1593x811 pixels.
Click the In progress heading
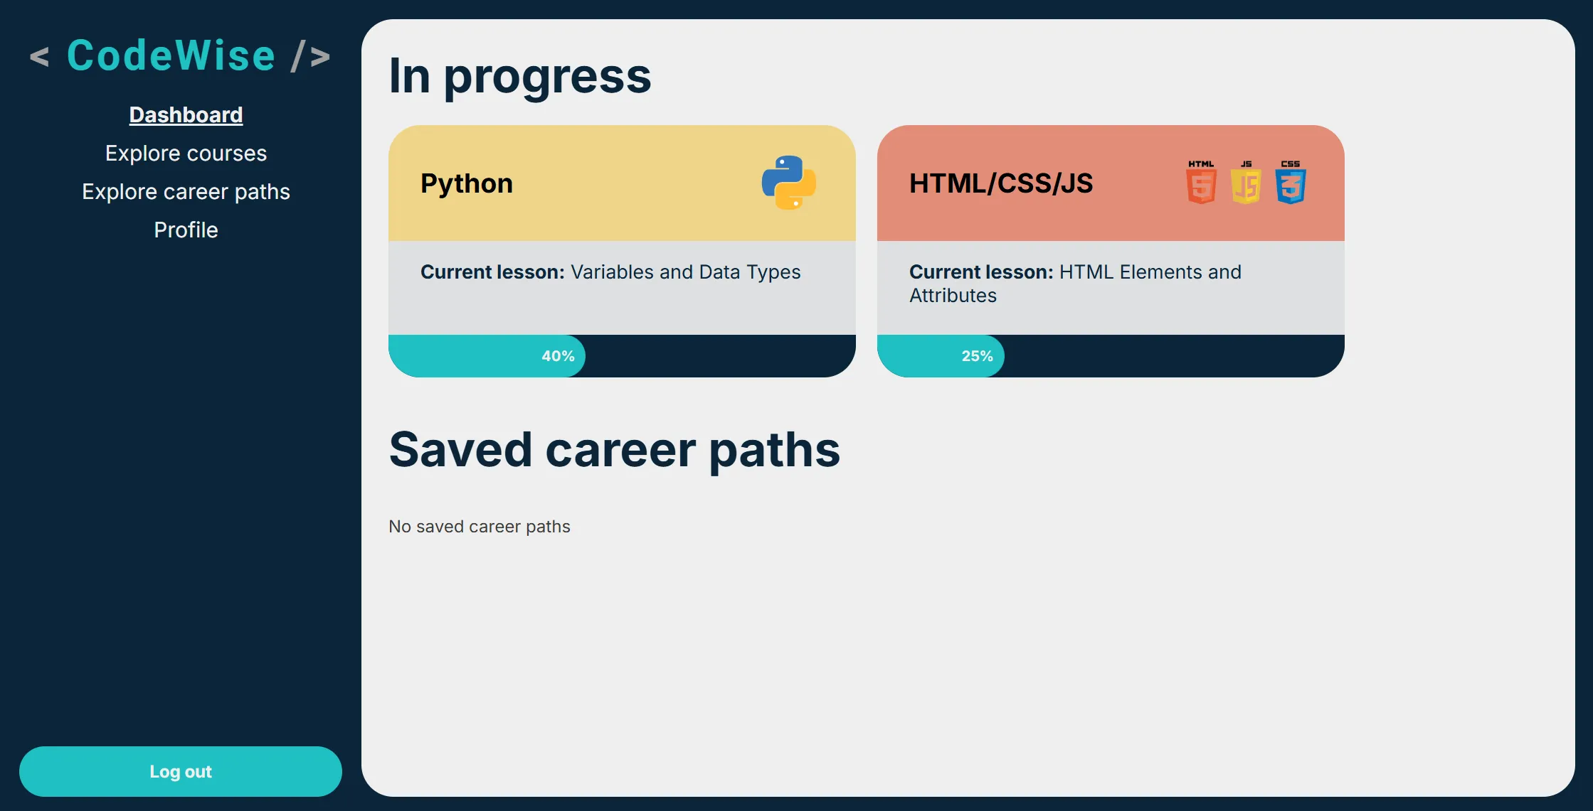(x=519, y=76)
